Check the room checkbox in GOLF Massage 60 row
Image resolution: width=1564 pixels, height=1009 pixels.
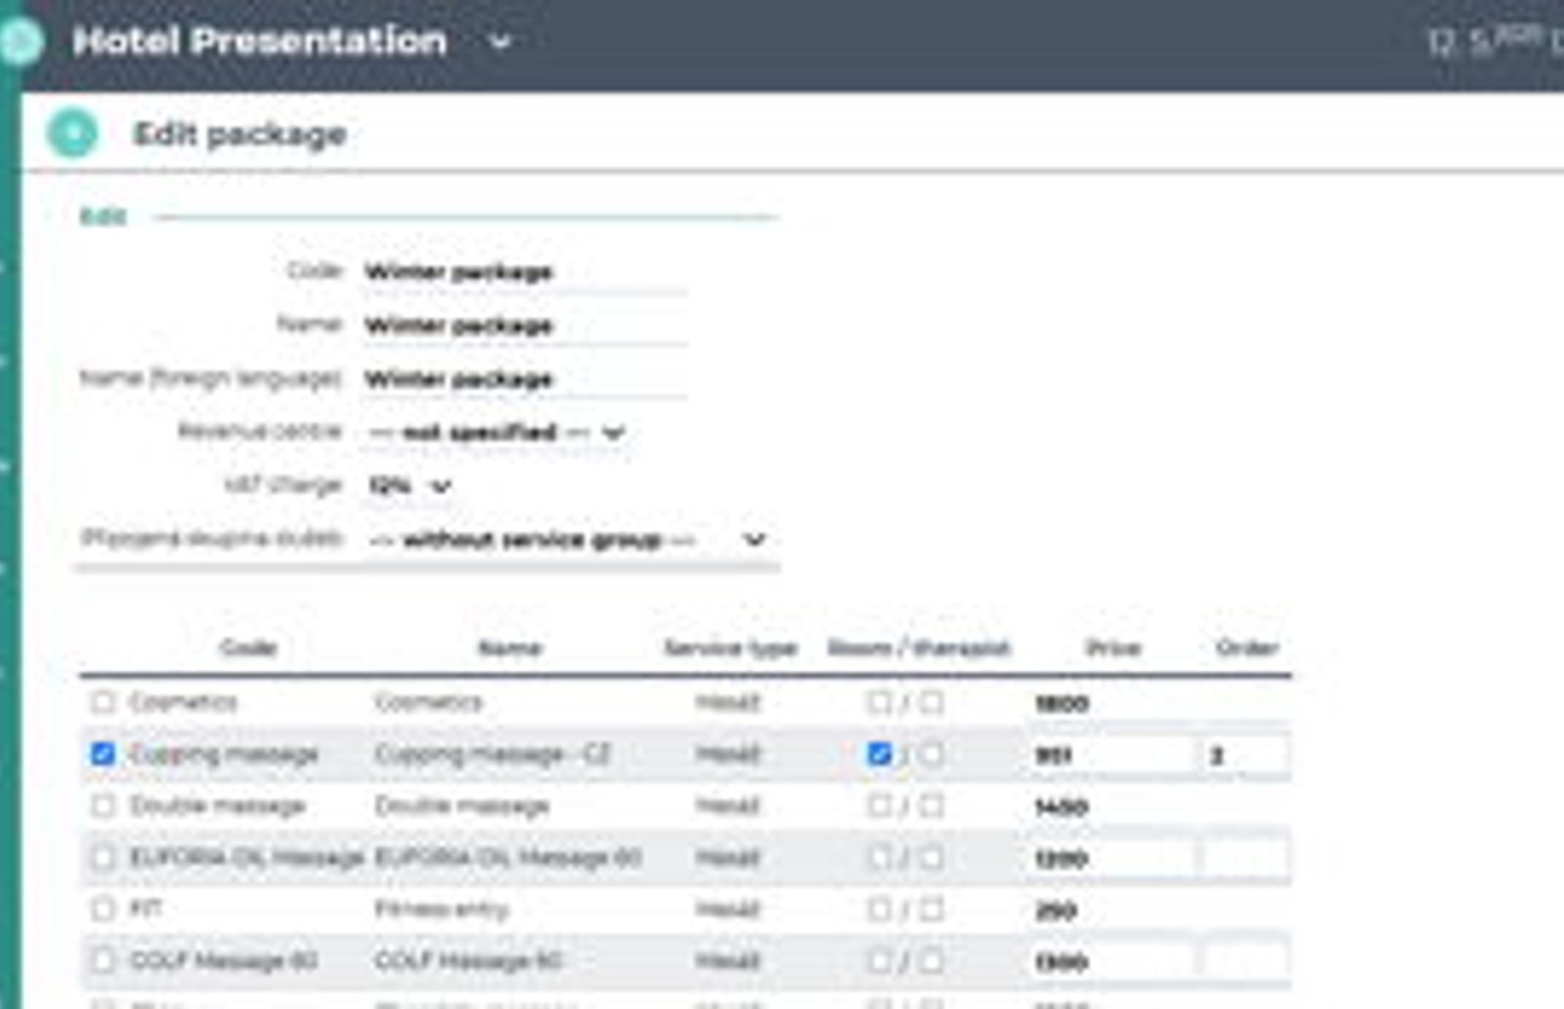(879, 961)
